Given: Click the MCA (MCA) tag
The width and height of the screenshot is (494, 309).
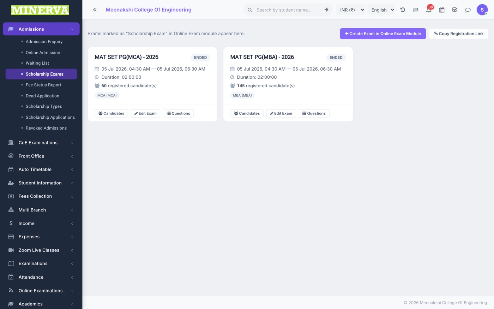Looking at the screenshot, I should 107,95.
